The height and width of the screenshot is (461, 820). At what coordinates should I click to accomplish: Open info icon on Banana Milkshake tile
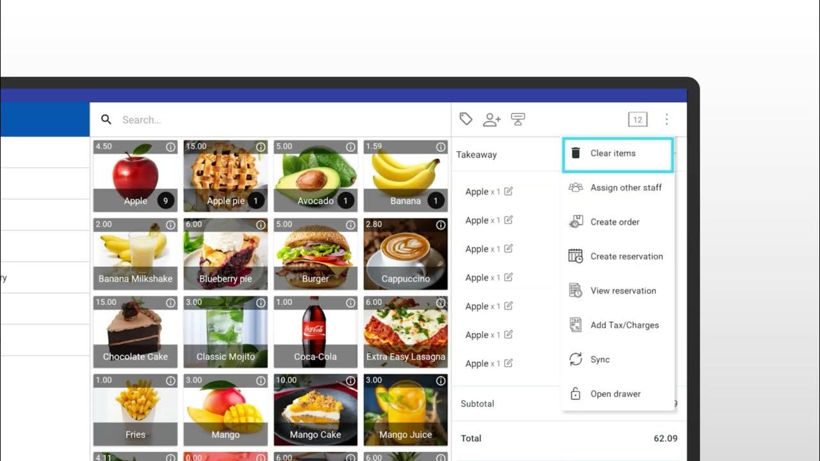170,225
